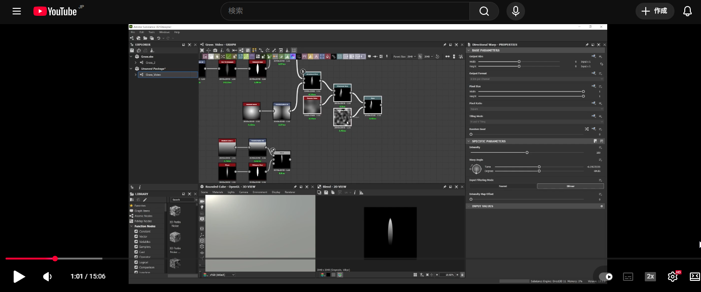The width and height of the screenshot is (701, 292).
Task: Open player settings gear with HD badge
Action: pos(673,277)
